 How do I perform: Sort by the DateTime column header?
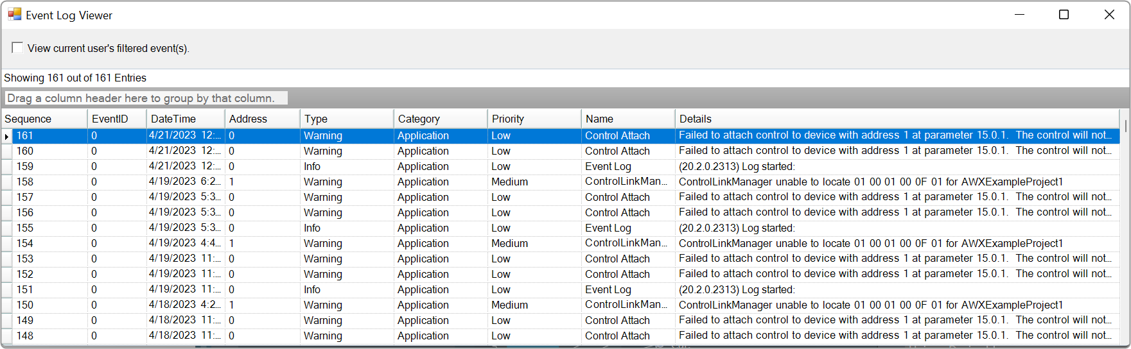pos(186,119)
